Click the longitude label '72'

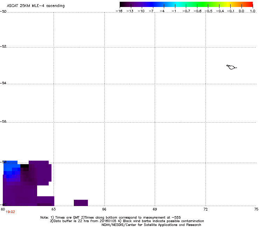tap(206, 209)
